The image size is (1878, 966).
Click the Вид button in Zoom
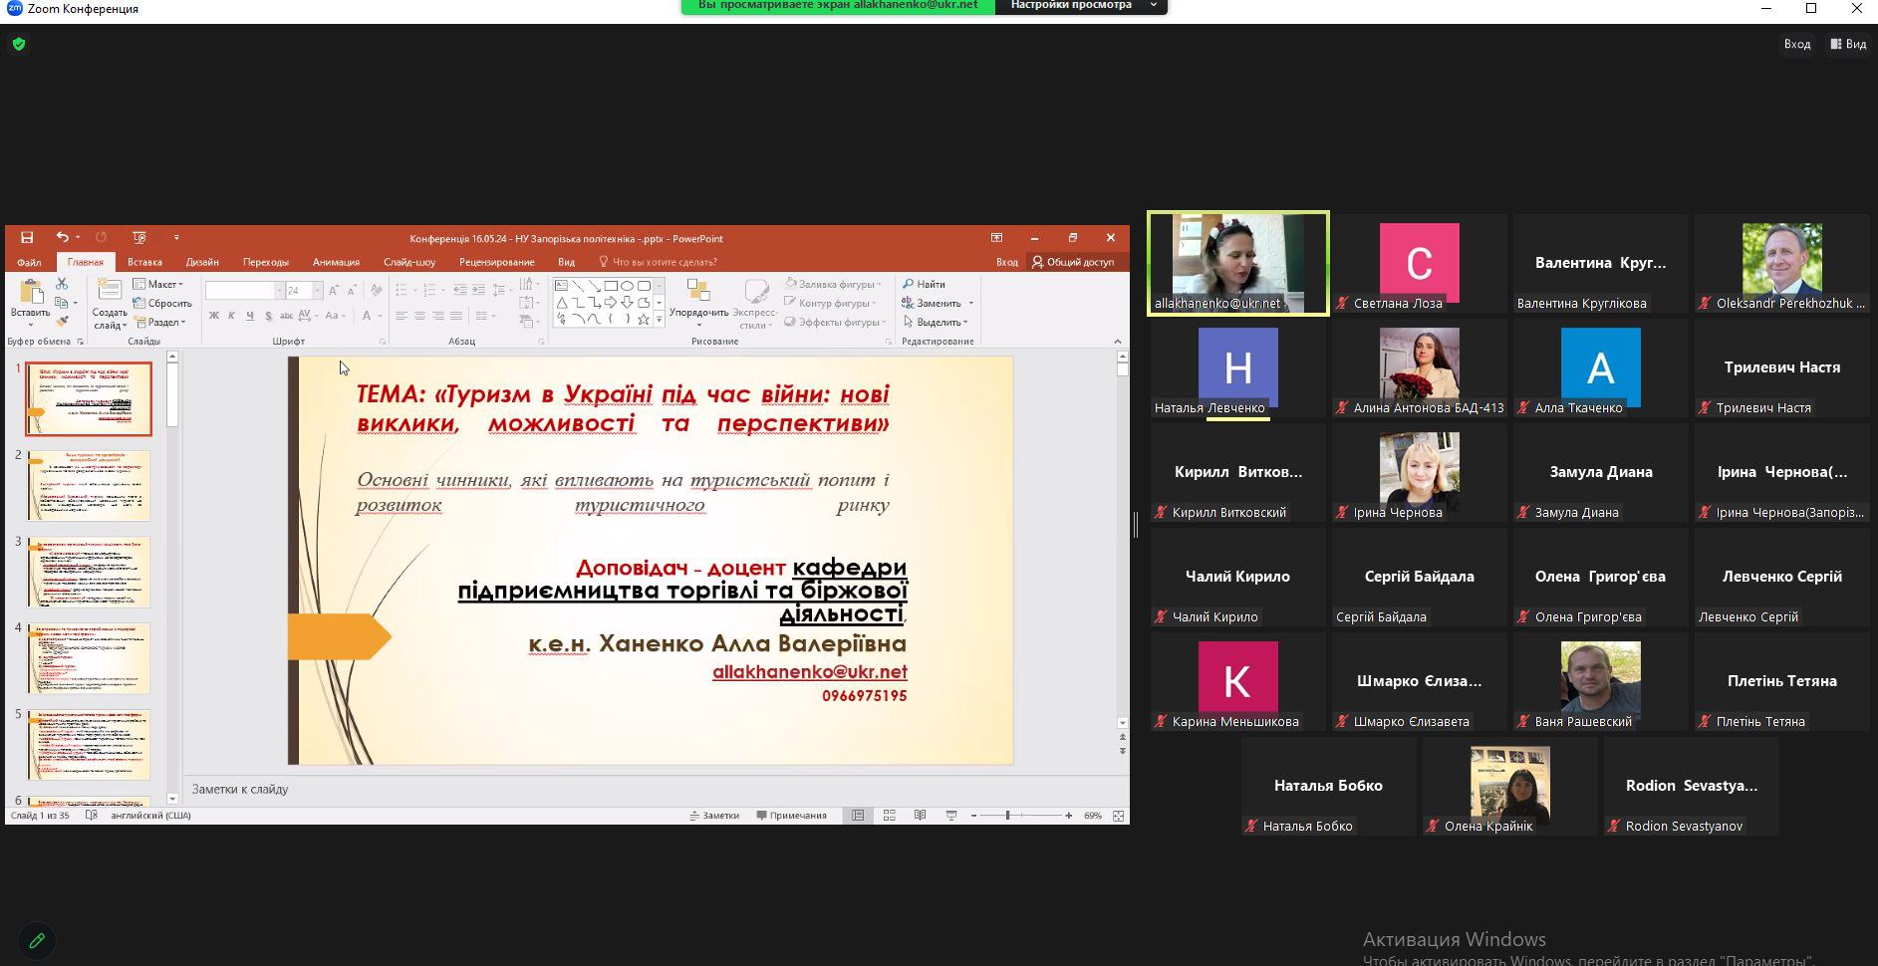click(x=1848, y=44)
